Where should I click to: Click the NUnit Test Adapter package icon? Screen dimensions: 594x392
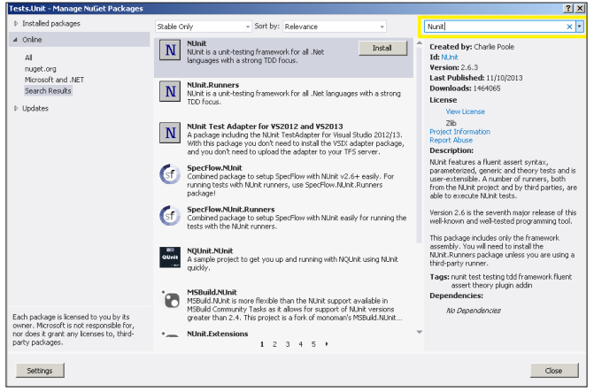170,133
